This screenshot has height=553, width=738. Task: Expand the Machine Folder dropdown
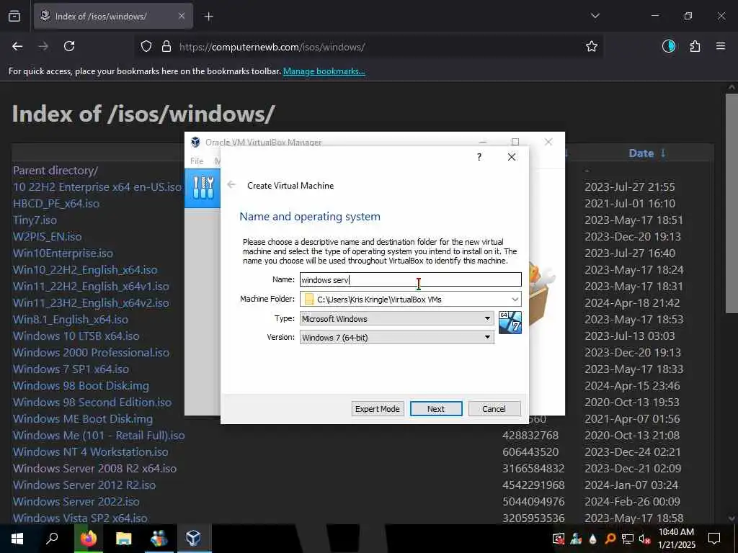coord(515,299)
